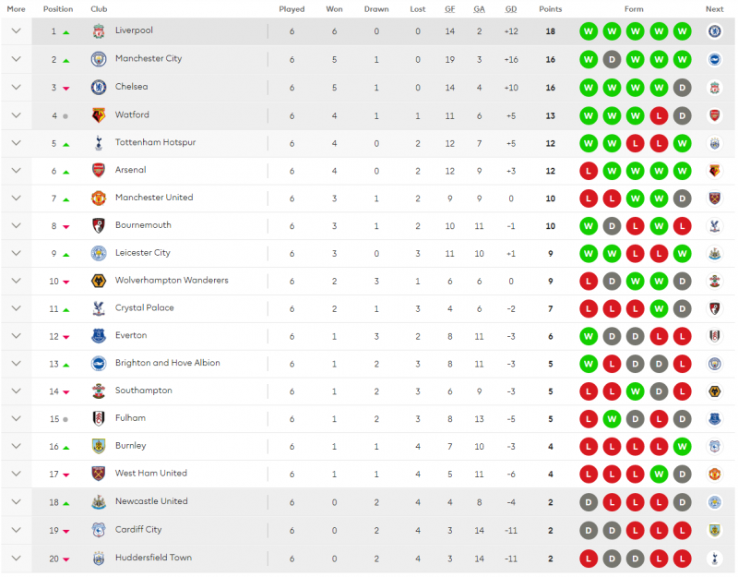Expand the Tottenham Hotspur row chevron
Screen dimensions: 738x577
(x=16, y=144)
